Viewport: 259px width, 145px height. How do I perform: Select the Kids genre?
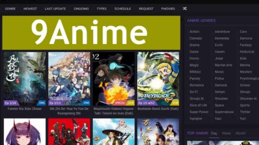pyautogui.click(x=243, y=58)
